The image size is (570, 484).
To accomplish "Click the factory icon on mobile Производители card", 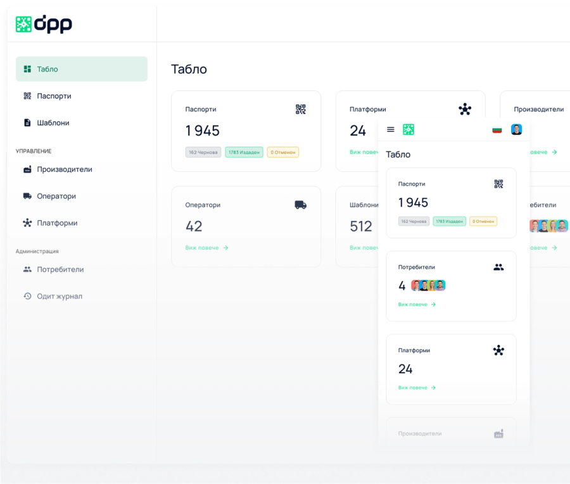I will (x=499, y=434).
